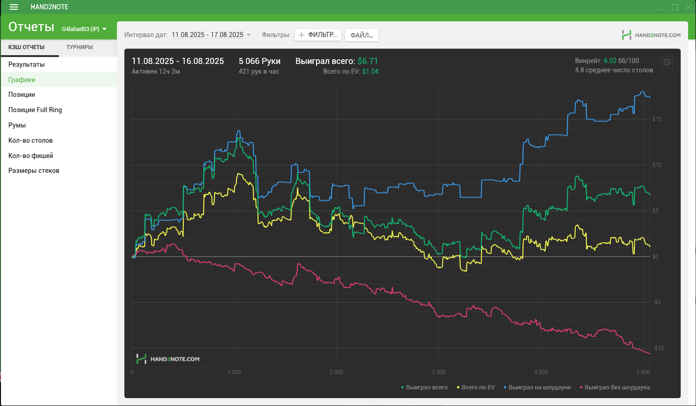
Task: Click the -$10 axis label
Action: coord(658,348)
